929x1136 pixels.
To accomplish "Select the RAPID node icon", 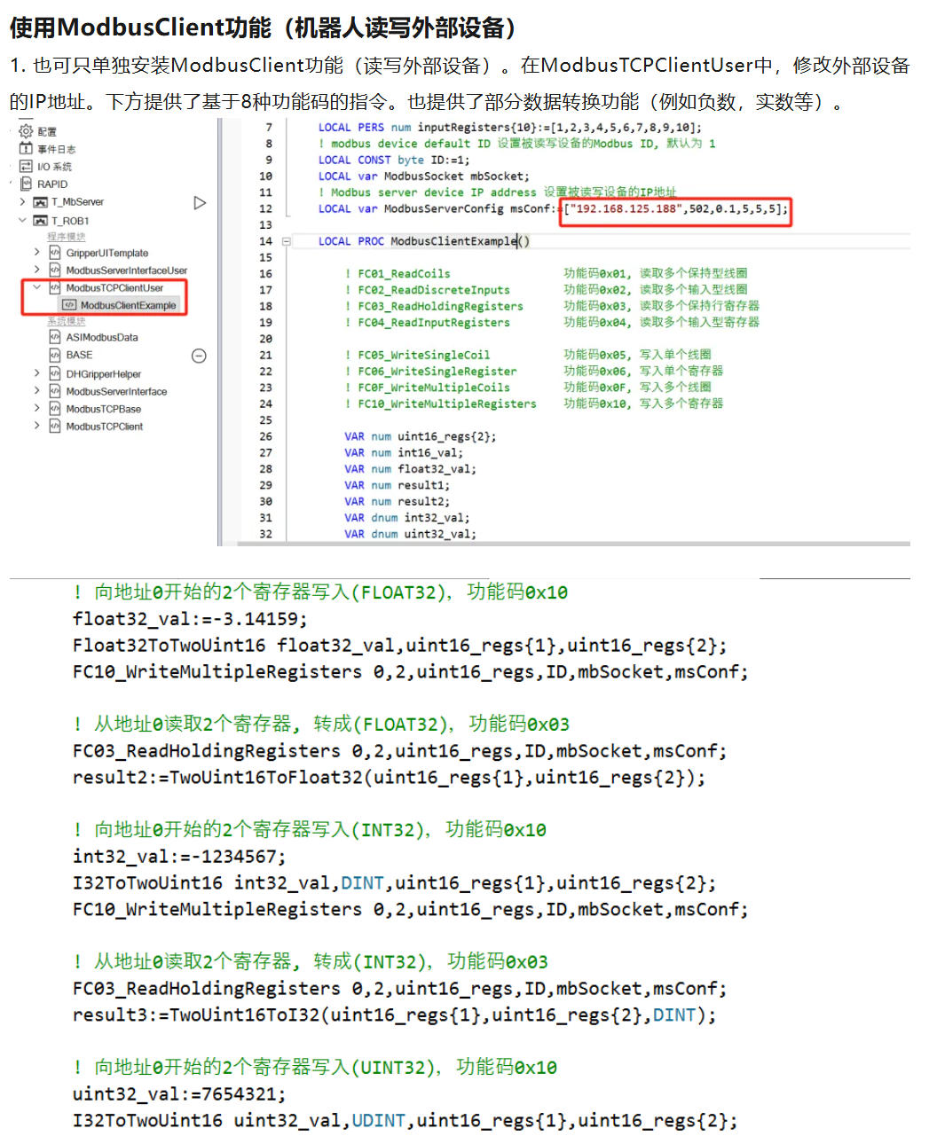I will [x=26, y=184].
